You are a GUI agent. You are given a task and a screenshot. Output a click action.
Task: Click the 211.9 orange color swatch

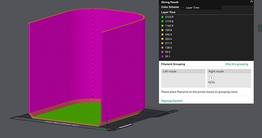(162, 43)
